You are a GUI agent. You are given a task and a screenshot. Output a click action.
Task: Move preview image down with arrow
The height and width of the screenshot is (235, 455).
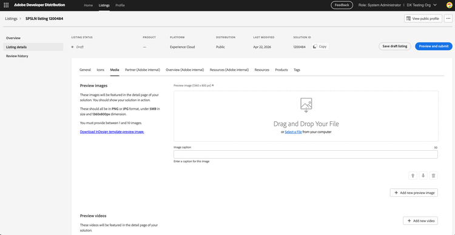[x=423, y=176]
